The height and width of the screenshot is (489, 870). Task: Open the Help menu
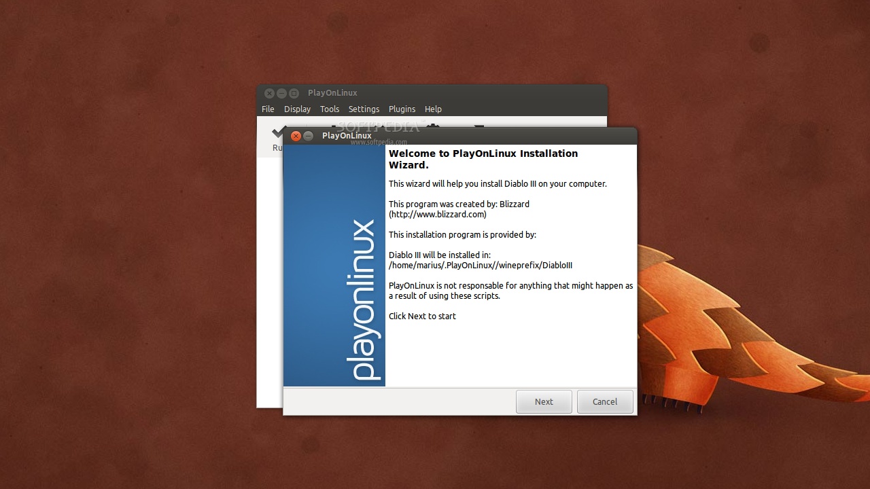433,109
